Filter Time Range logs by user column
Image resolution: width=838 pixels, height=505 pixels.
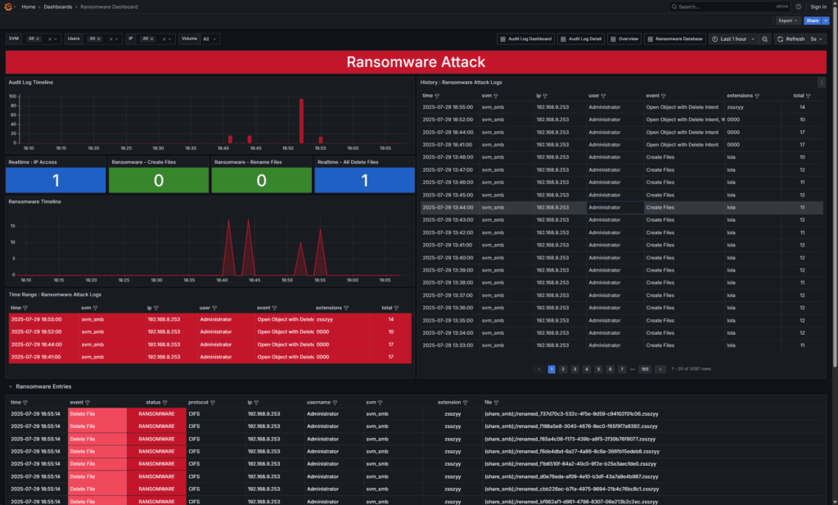click(x=214, y=309)
